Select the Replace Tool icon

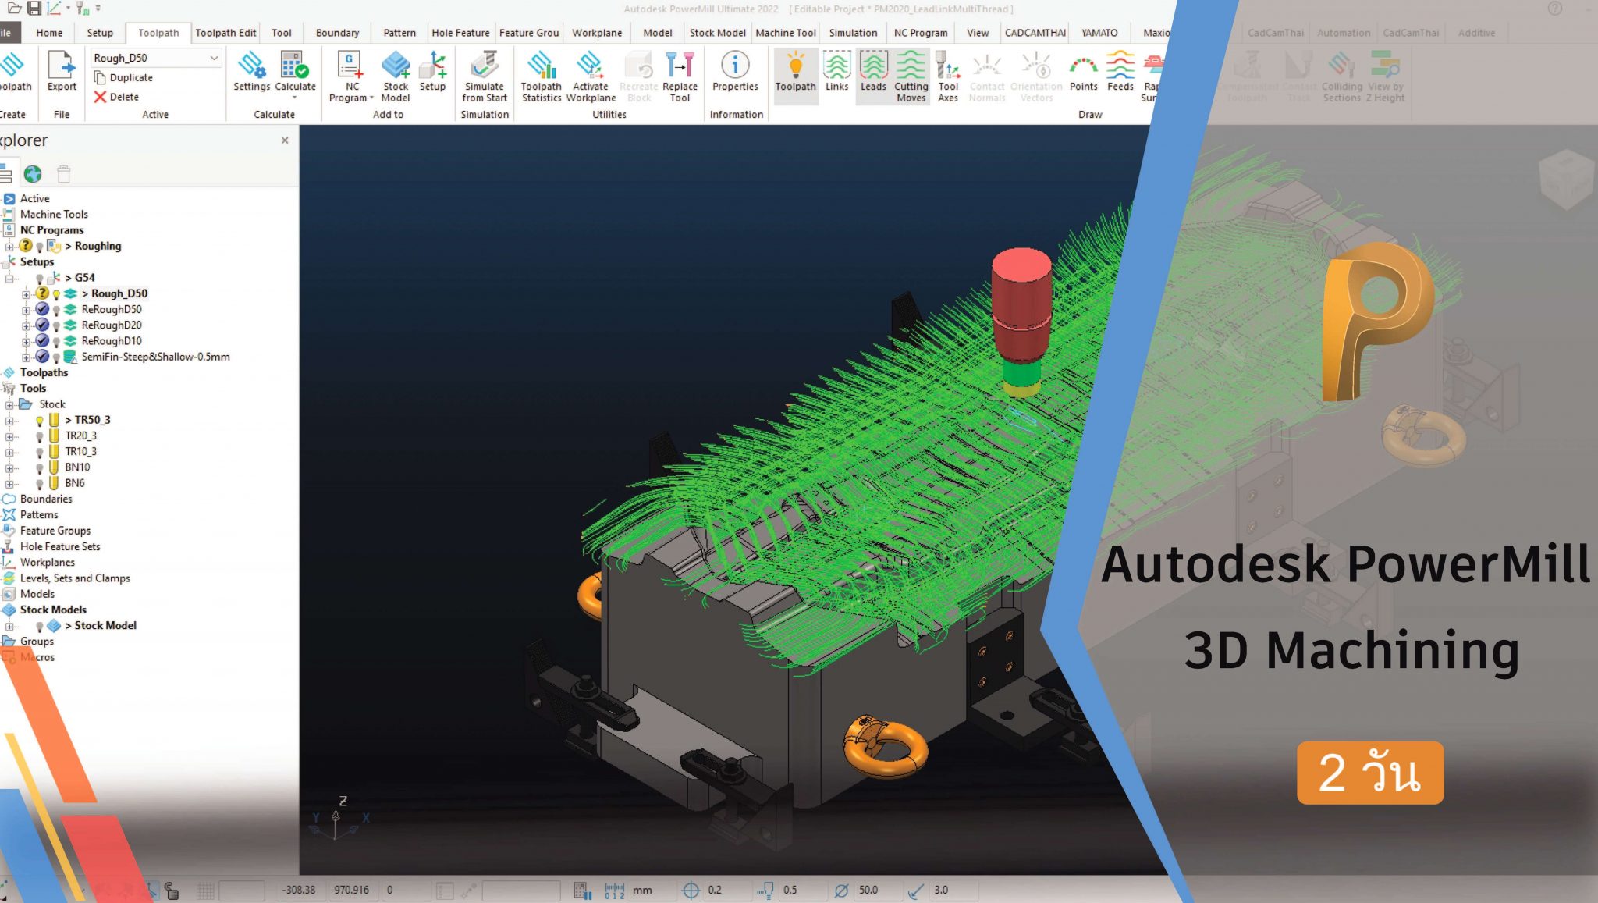click(679, 76)
